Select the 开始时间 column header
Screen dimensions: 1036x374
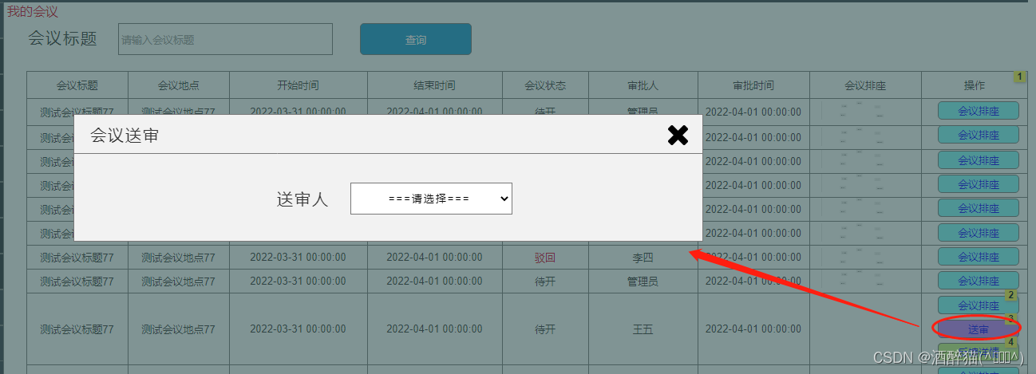299,85
